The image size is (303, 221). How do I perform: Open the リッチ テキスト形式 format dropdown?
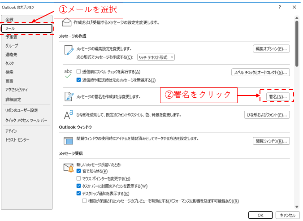pyautogui.click(x=156, y=57)
